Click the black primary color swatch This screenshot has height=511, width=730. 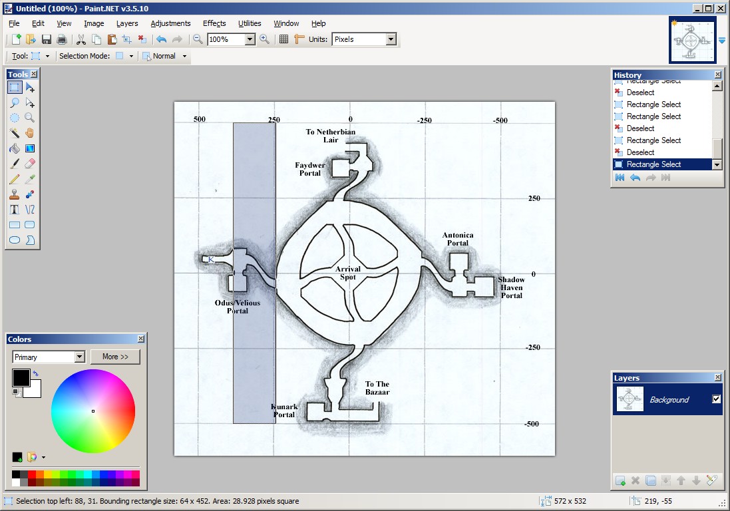(21, 378)
